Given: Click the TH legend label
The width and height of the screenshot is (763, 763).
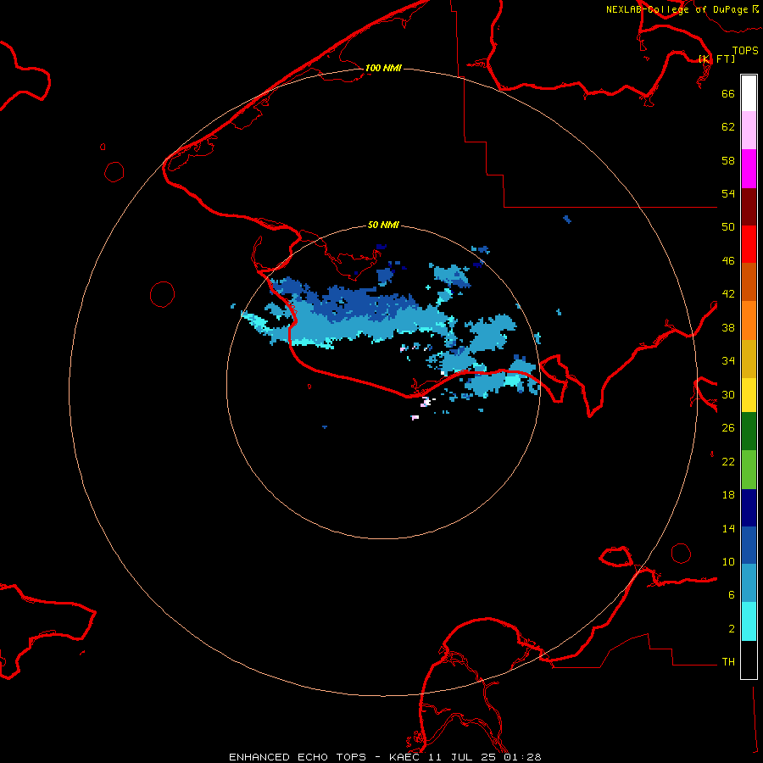Looking at the screenshot, I should pyautogui.click(x=728, y=662).
